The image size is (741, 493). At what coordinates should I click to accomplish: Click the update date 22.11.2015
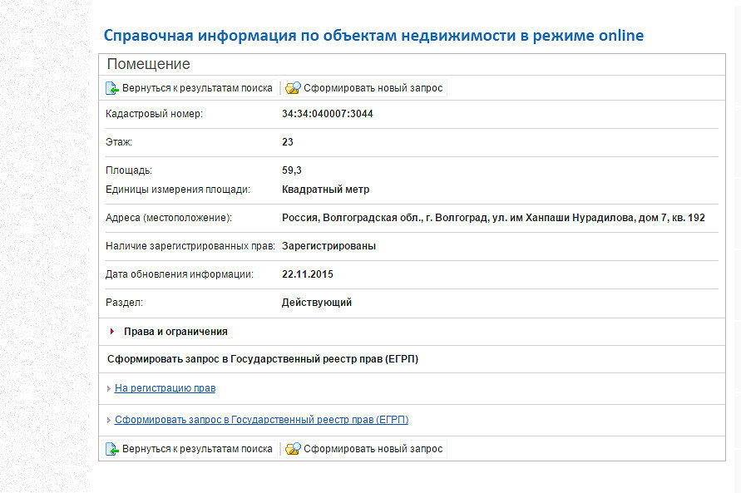click(x=308, y=274)
